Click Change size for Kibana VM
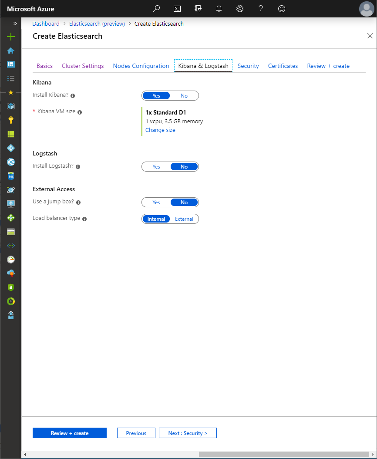The image size is (377, 459). [x=160, y=130]
